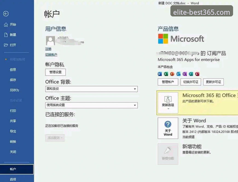This screenshot has height=182, width=238.
Task: Click the 查看最近安装的更新 text
Action: click(197, 152)
